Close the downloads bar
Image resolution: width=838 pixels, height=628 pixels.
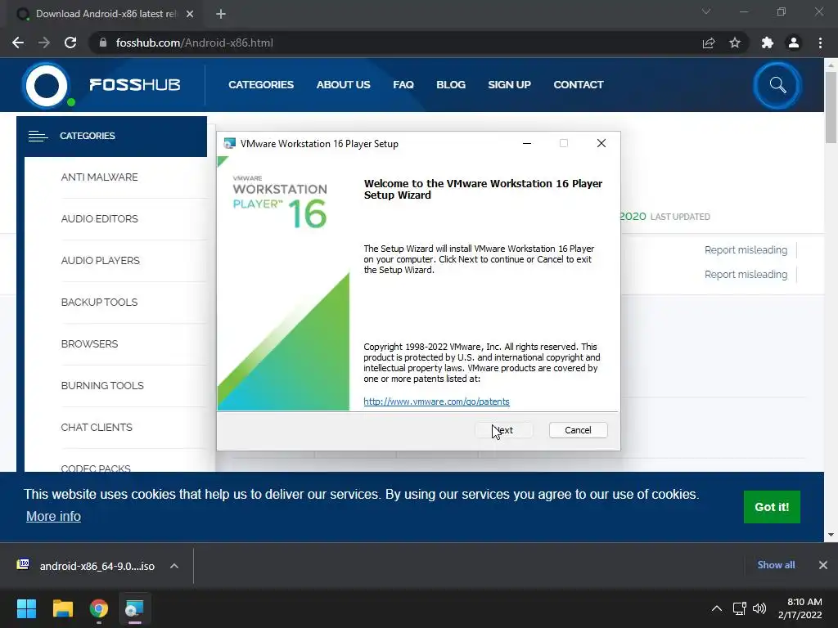point(823,565)
